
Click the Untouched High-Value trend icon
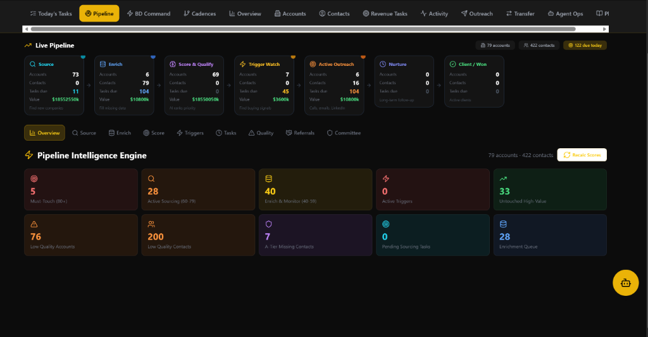click(503, 179)
